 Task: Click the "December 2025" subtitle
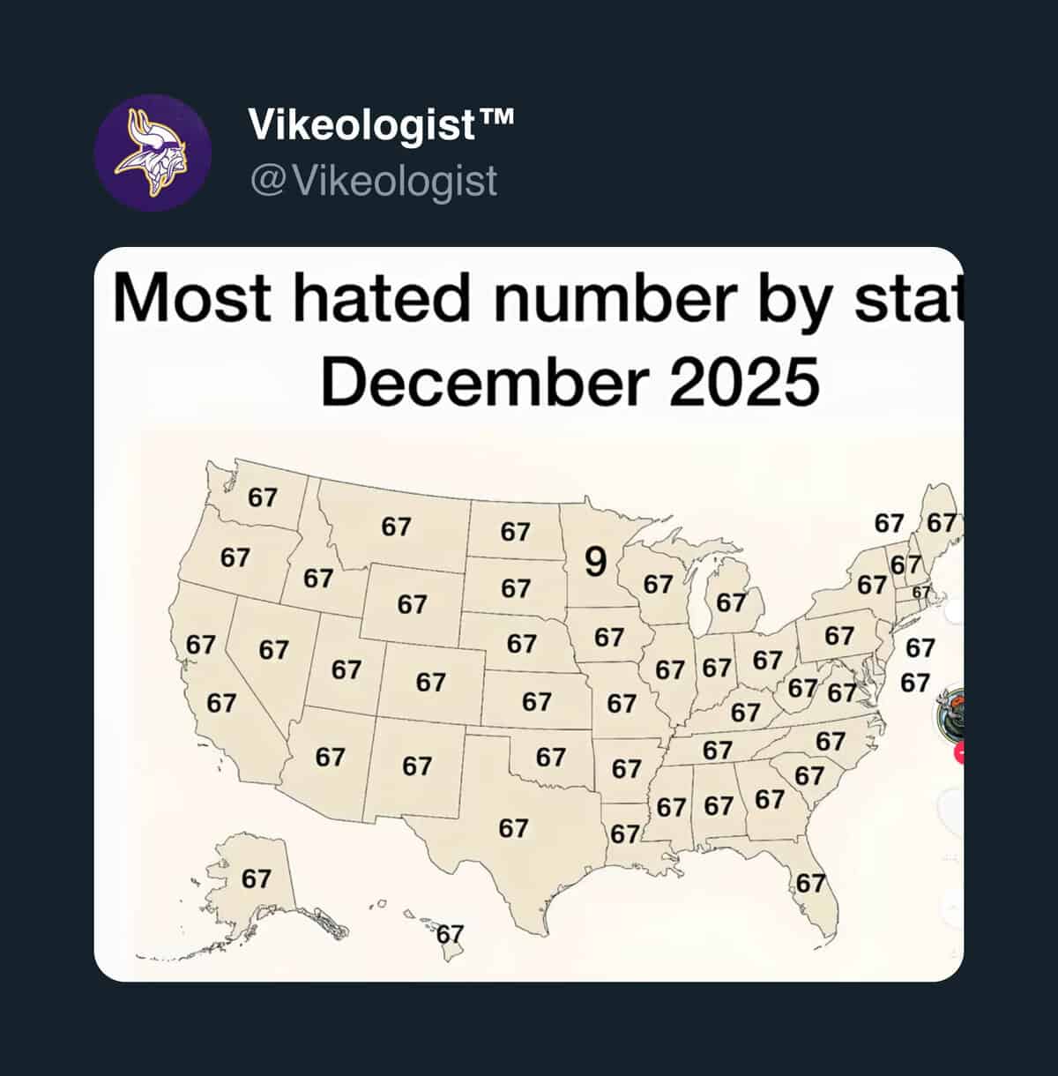(x=570, y=382)
